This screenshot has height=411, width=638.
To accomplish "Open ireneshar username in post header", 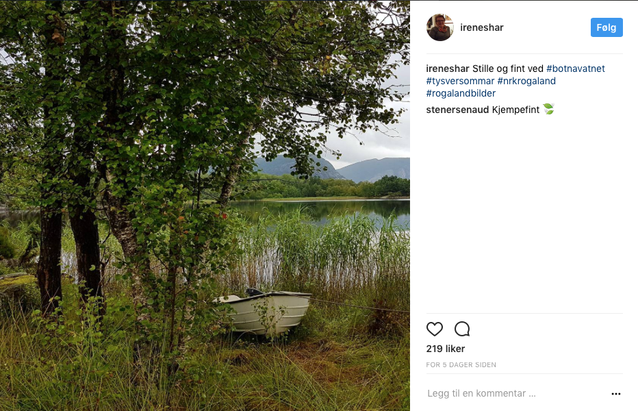I will click(x=482, y=27).
